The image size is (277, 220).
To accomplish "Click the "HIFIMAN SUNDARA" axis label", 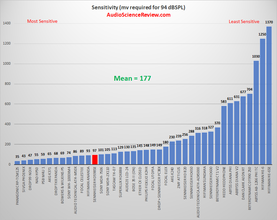I will pyautogui.click(x=204, y=182).
